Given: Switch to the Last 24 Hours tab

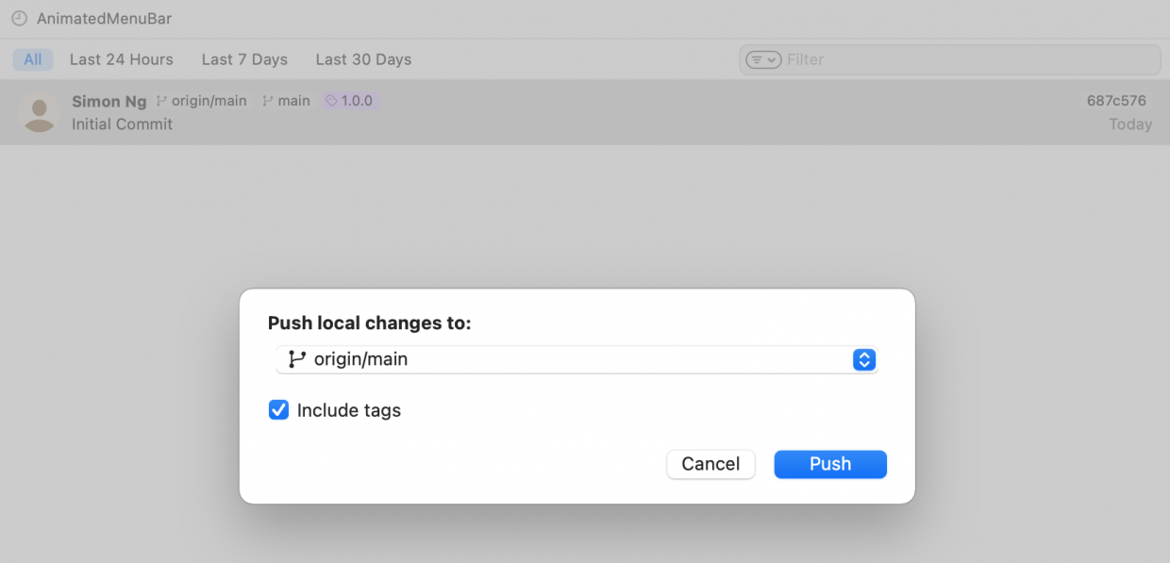Looking at the screenshot, I should pos(122,59).
